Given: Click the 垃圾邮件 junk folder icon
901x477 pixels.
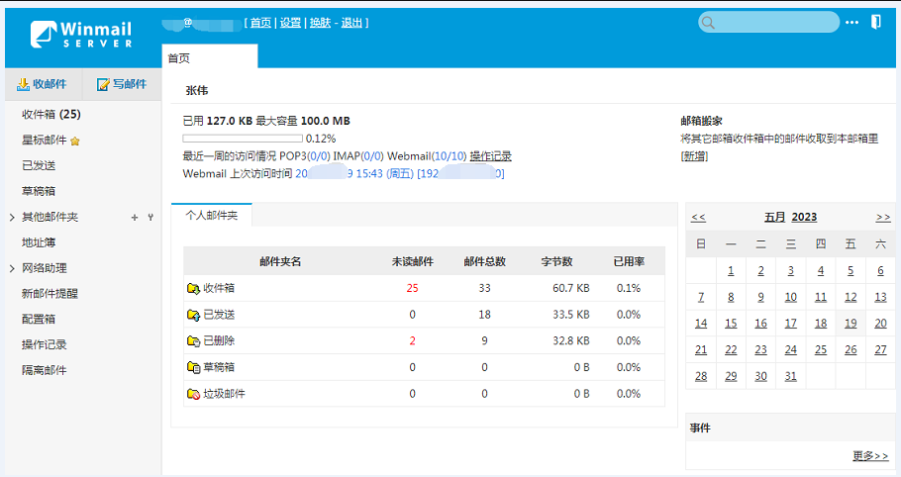Looking at the screenshot, I should click(193, 394).
